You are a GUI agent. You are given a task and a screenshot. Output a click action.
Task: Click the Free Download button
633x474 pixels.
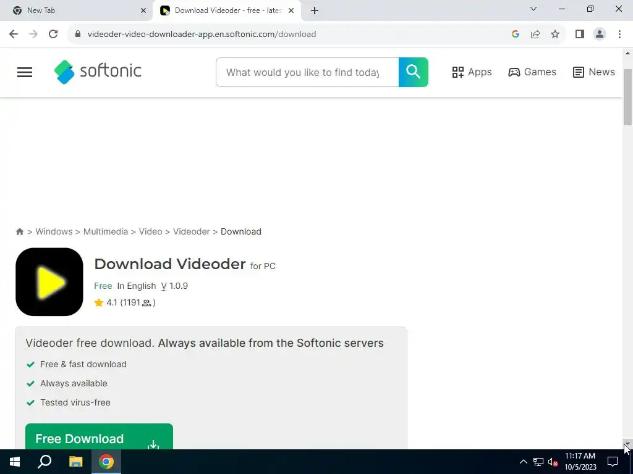[99, 436]
